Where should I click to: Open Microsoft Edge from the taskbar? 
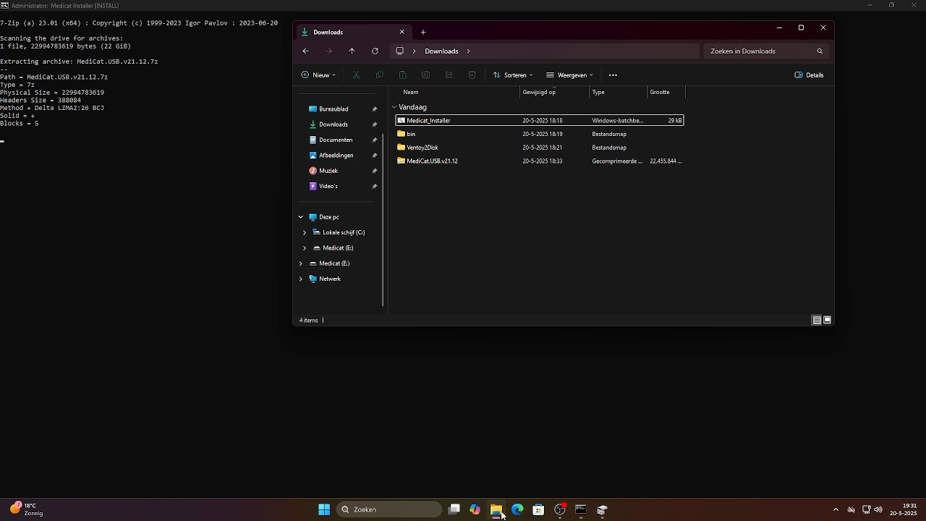517,509
